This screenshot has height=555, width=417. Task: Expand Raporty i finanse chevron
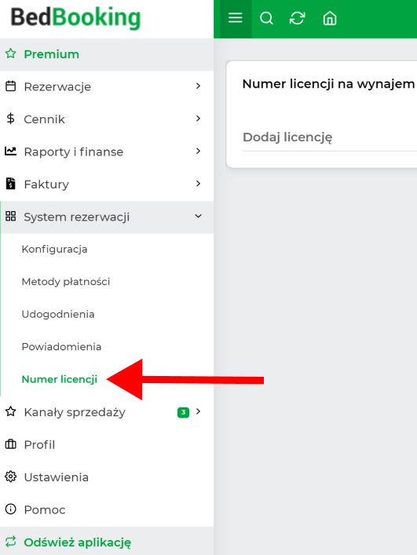tap(198, 152)
